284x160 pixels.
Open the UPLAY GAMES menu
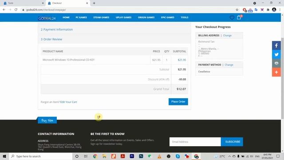(123, 17)
